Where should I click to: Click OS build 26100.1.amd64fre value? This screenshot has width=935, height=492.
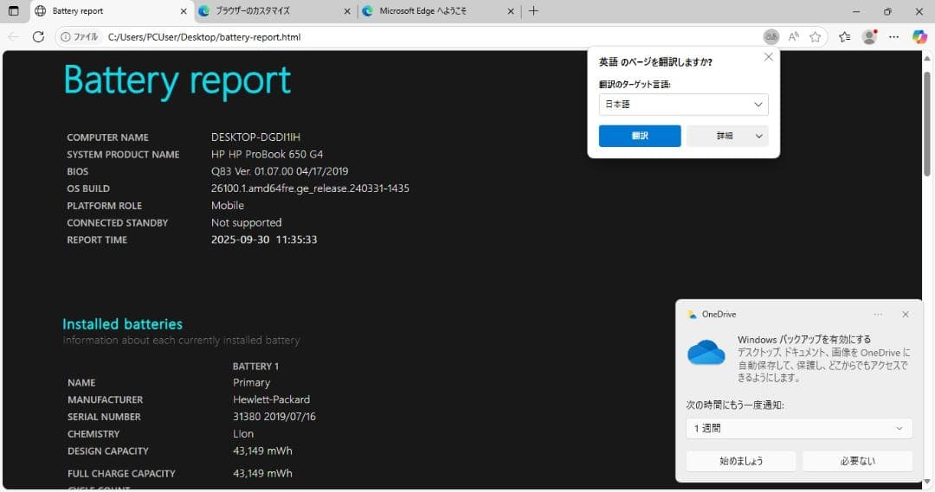310,188
